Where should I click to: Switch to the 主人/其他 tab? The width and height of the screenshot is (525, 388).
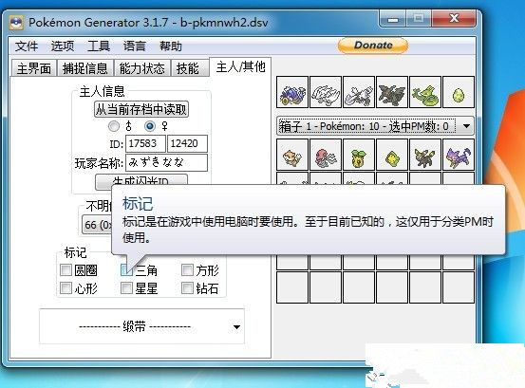(x=240, y=67)
